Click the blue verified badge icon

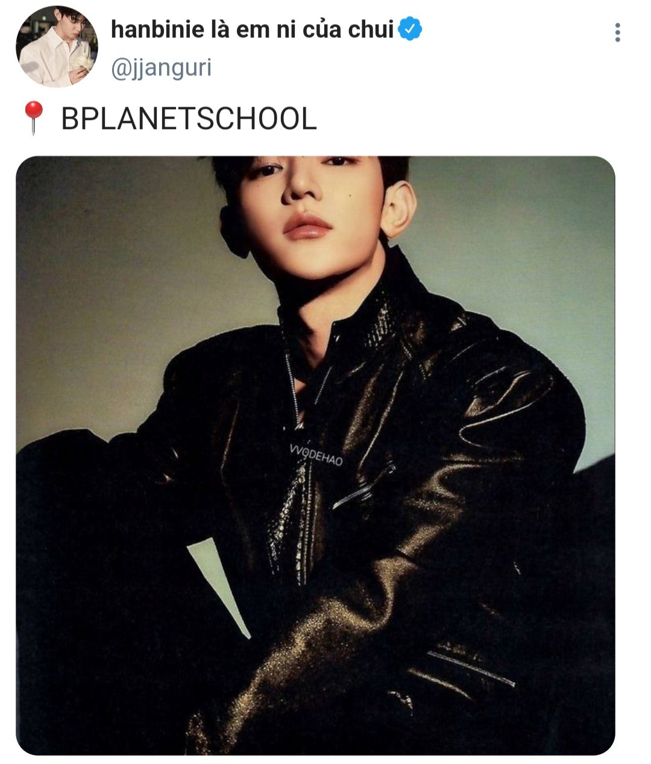point(410,28)
